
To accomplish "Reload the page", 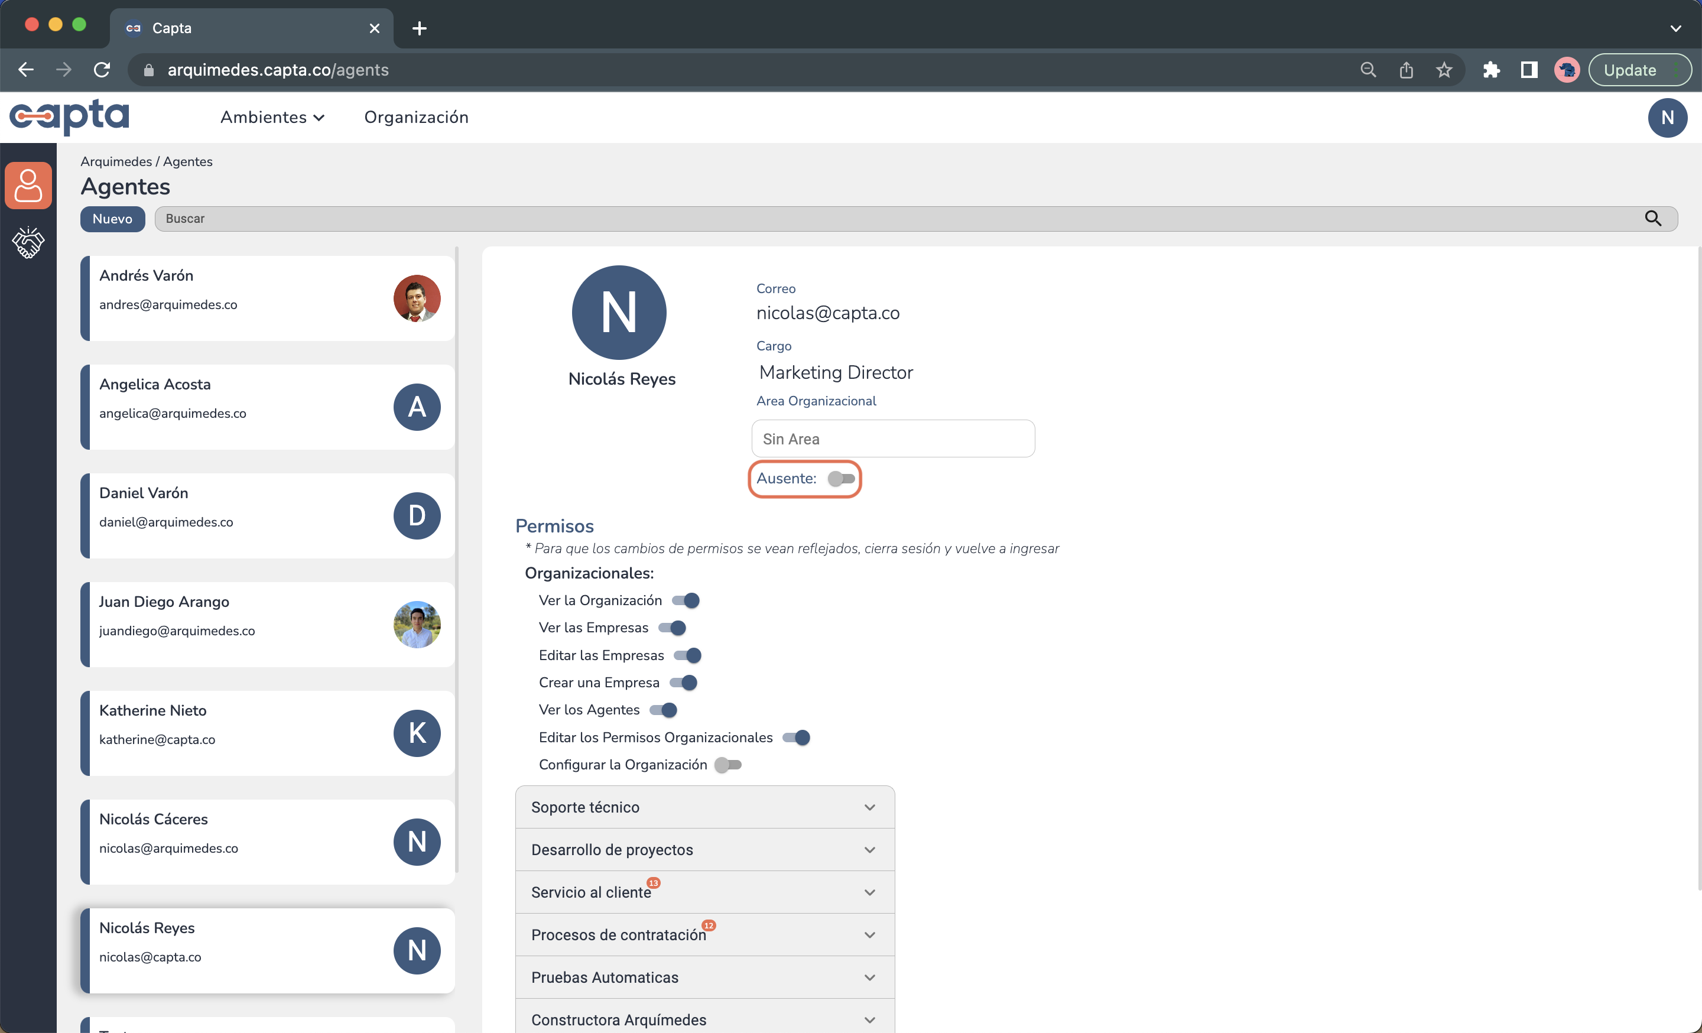I will click(102, 70).
